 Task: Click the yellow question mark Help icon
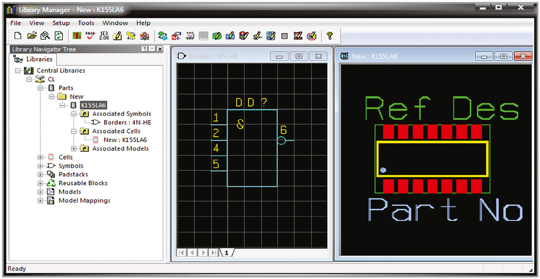[330, 36]
